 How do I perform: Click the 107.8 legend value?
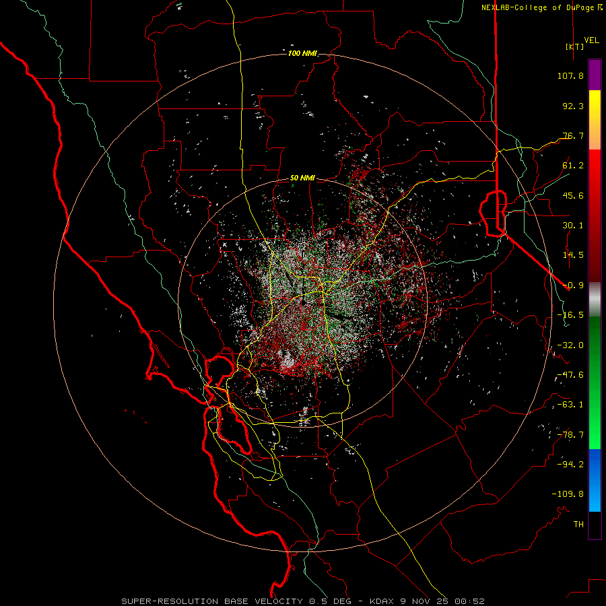click(x=570, y=75)
